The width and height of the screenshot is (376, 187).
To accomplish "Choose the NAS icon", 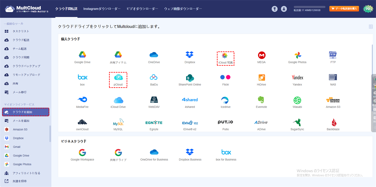I will (x=333, y=77).
